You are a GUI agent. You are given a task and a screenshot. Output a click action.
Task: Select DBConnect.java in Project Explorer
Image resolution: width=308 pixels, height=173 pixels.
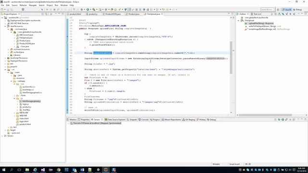pos(26,35)
